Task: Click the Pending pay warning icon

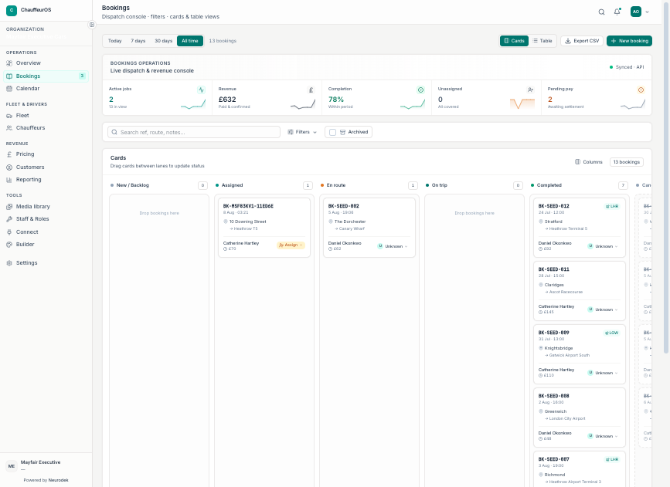Action: pyautogui.click(x=641, y=90)
